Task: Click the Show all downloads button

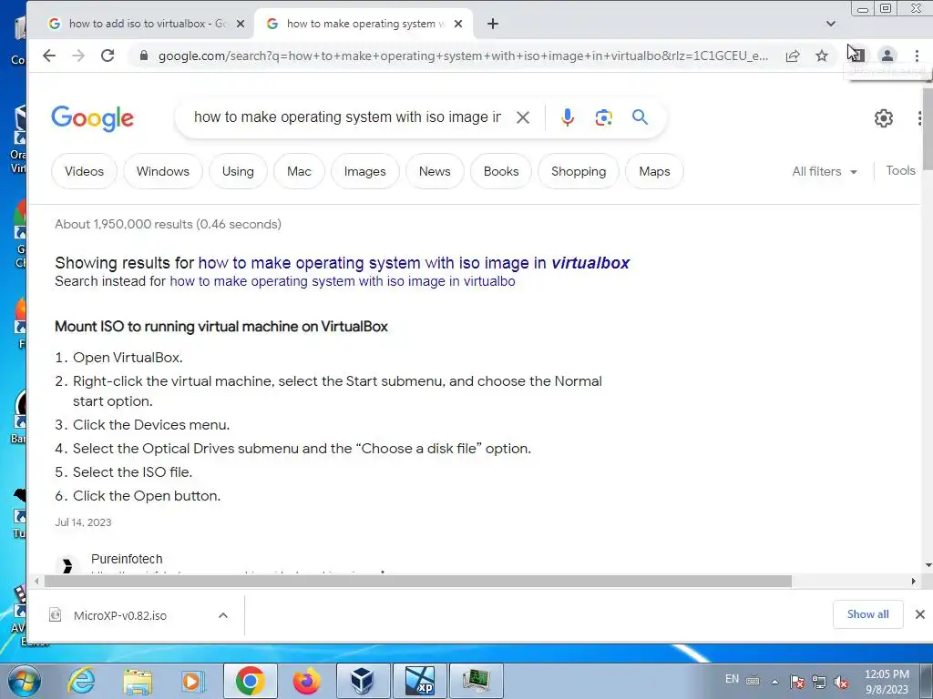Action: pos(867,614)
